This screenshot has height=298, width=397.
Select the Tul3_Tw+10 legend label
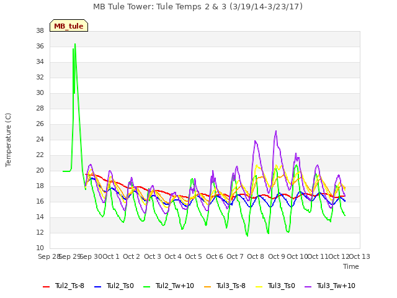pos(336,286)
